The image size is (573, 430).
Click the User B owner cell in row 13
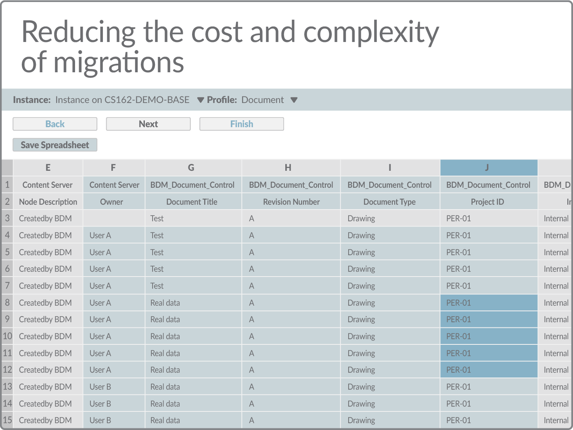coord(113,386)
